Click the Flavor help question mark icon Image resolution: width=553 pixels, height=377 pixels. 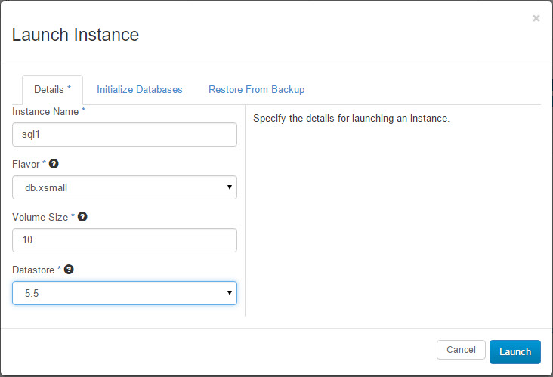pos(54,163)
